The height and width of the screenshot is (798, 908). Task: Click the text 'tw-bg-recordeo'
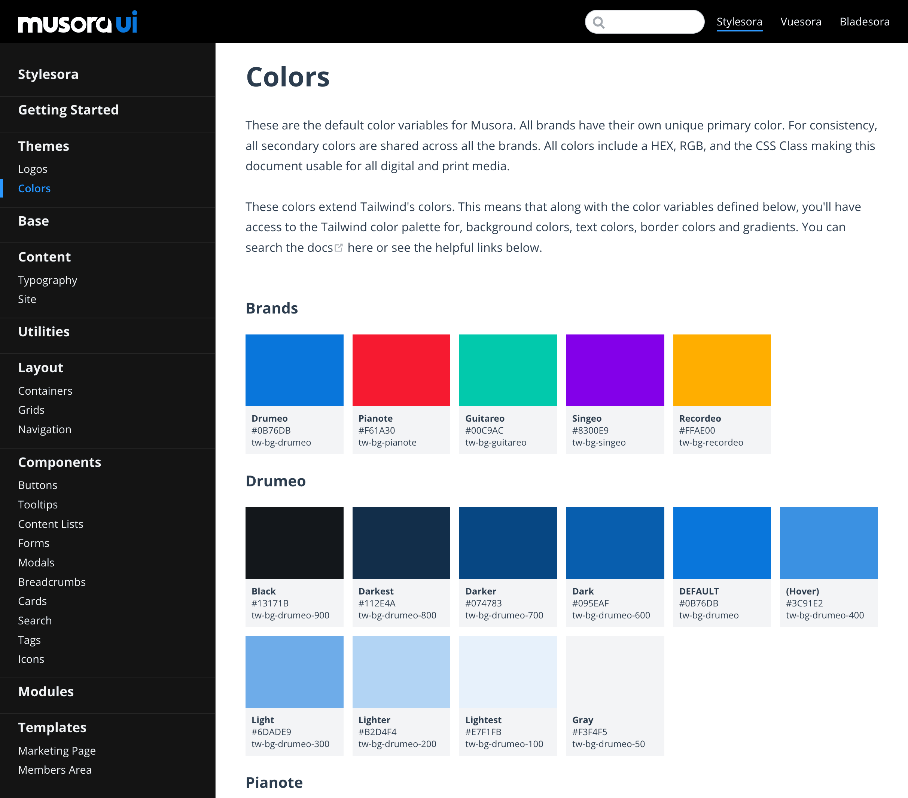pos(711,442)
